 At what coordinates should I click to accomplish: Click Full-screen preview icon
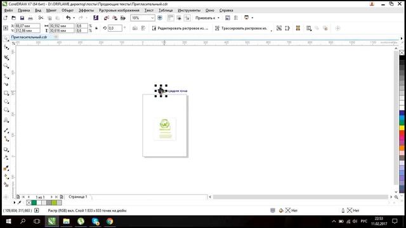coord(160,18)
